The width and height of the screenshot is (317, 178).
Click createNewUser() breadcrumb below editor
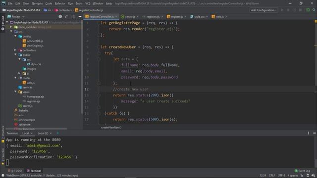click(111, 128)
